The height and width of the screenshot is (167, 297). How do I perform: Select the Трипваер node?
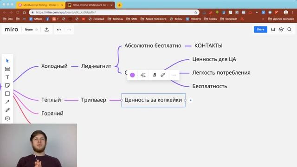point(94,100)
